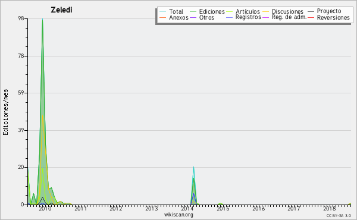
Task: Select the Total legend entry
Action: (171, 11)
